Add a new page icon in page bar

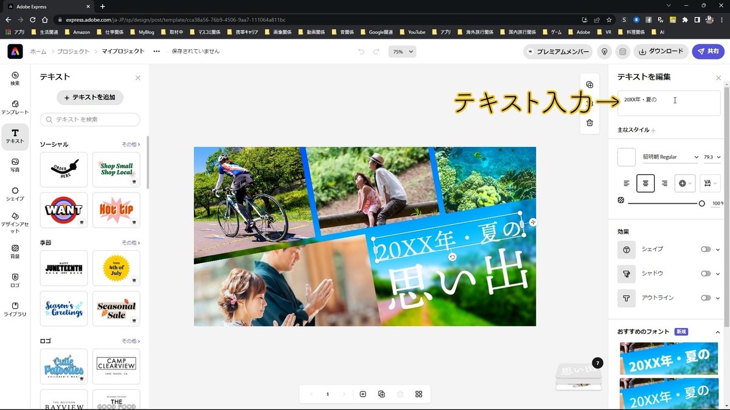(363, 394)
